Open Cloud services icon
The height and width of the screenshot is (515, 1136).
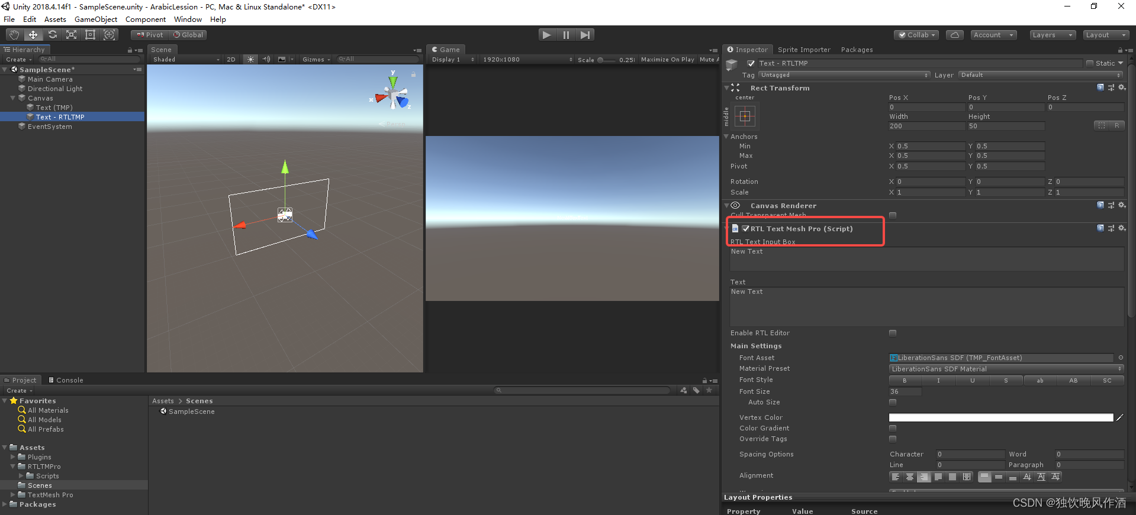954,35
